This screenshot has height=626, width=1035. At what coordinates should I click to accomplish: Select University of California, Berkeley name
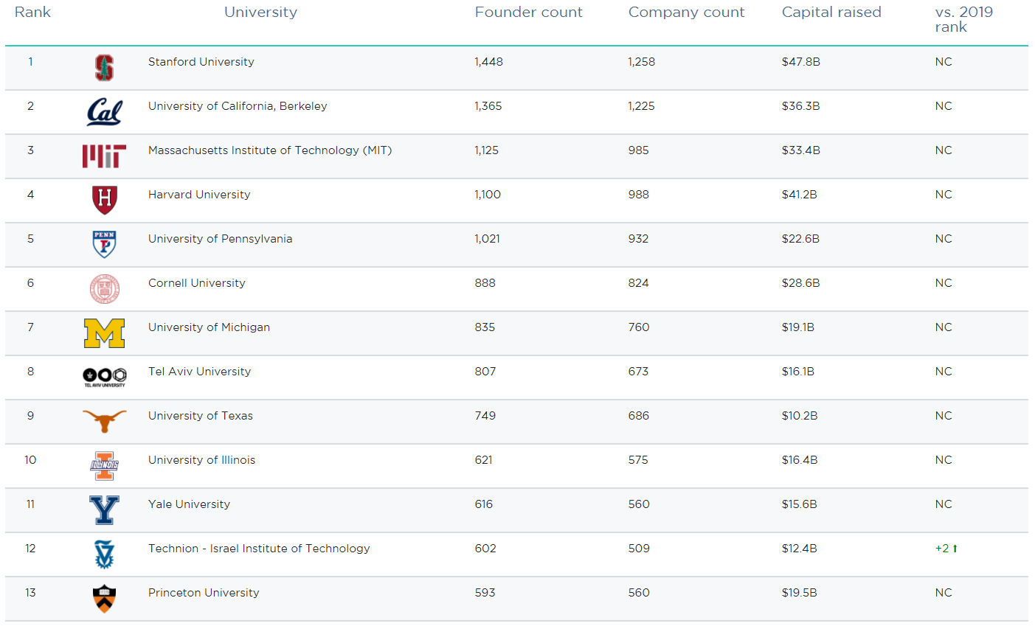click(x=238, y=106)
